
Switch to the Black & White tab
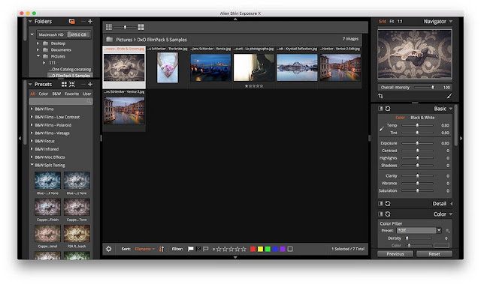click(422, 118)
